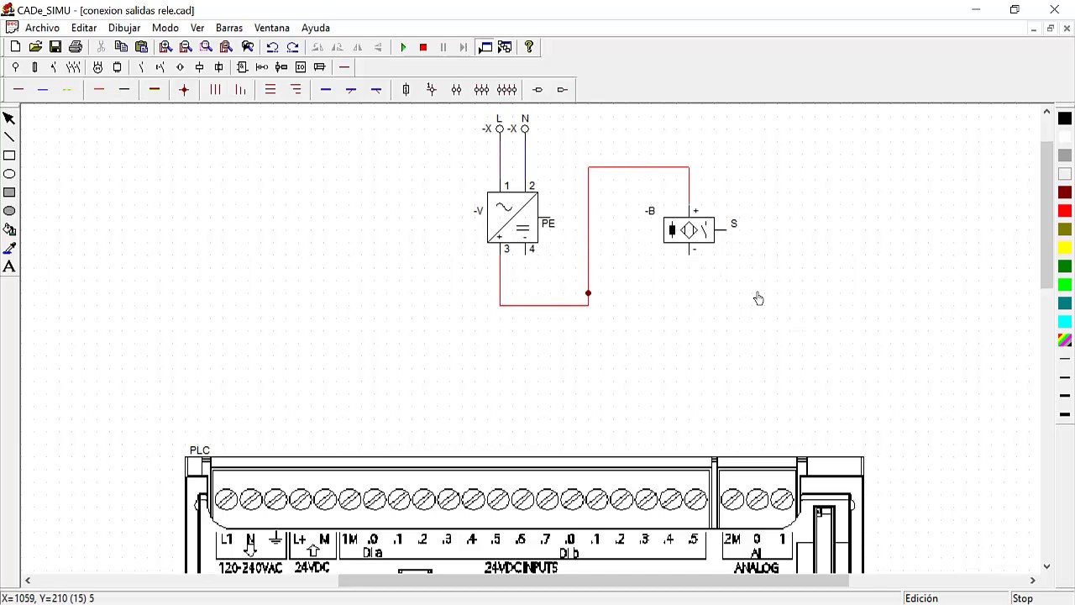This screenshot has width=1075, height=605.
Task: Pick the yellow color swatch
Action: coord(1065,248)
